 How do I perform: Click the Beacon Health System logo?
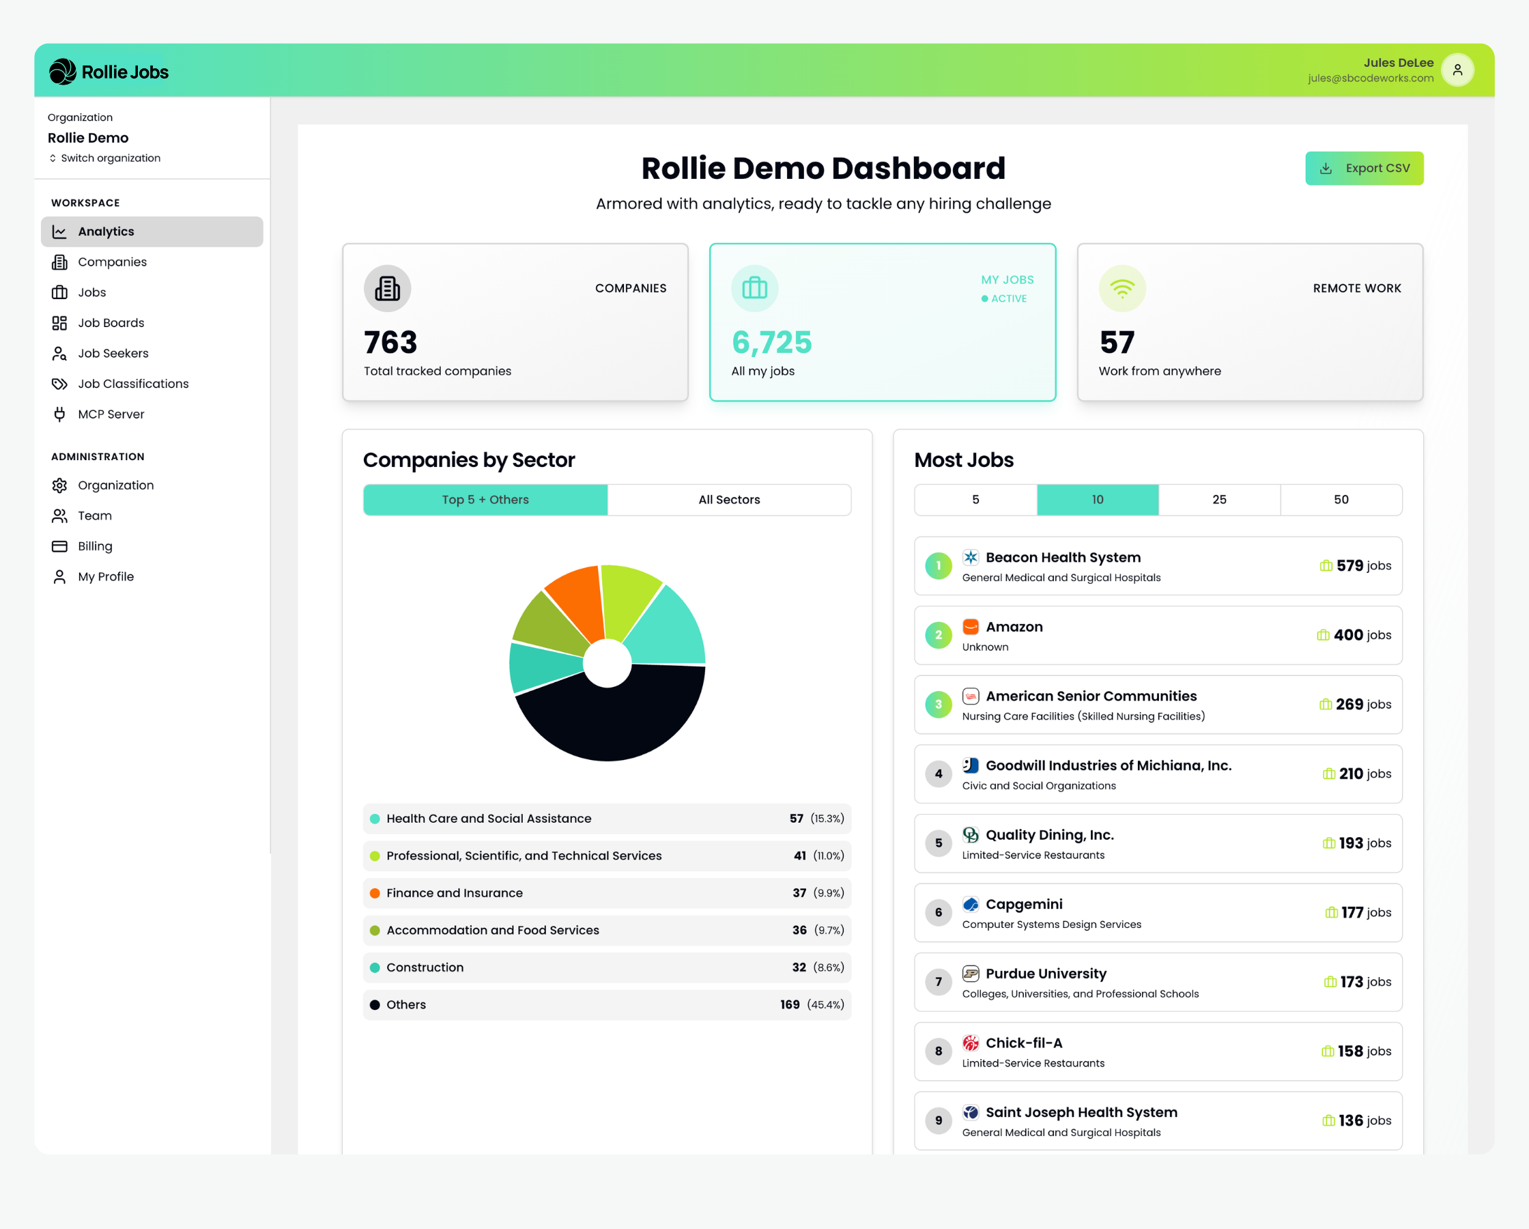[x=971, y=558]
